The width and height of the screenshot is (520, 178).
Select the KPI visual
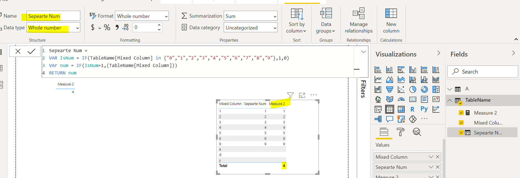(x=436, y=99)
